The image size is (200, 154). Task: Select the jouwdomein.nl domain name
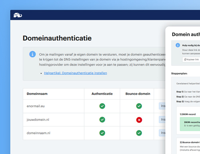pyautogui.click(x=38, y=120)
